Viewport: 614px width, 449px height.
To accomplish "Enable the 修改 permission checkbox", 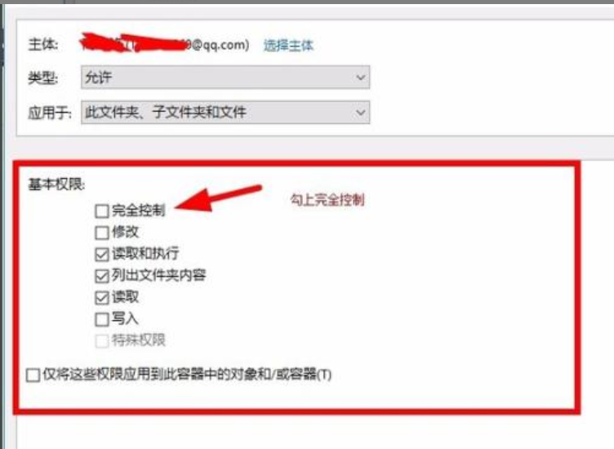I will 102,233.
